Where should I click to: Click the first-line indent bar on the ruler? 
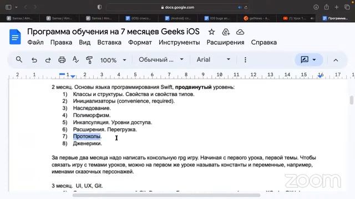coord(62,74)
